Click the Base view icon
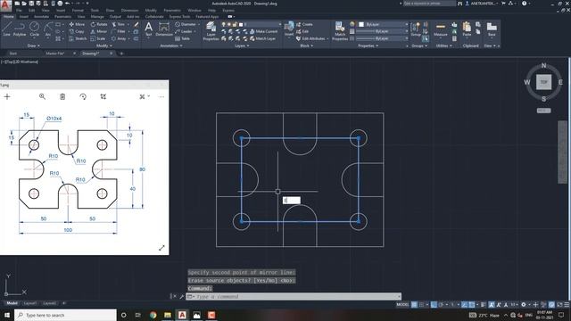The image size is (571, 321). [x=492, y=29]
